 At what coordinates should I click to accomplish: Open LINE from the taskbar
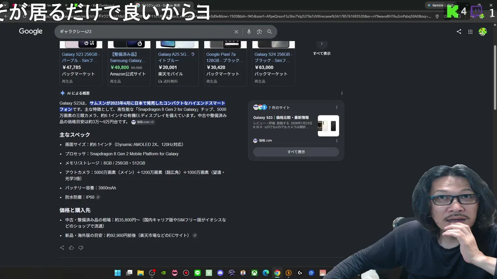point(198,273)
